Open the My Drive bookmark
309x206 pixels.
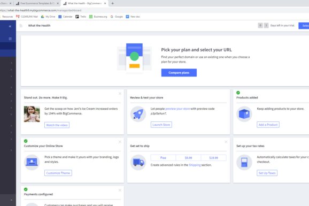point(48,17)
